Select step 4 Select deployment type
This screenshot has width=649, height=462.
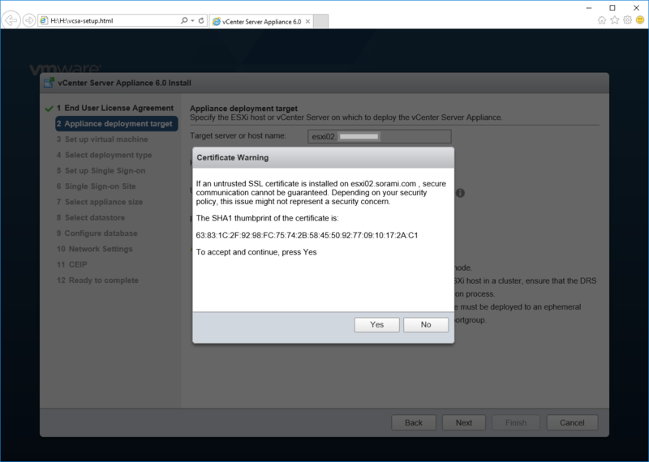click(x=105, y=155)
